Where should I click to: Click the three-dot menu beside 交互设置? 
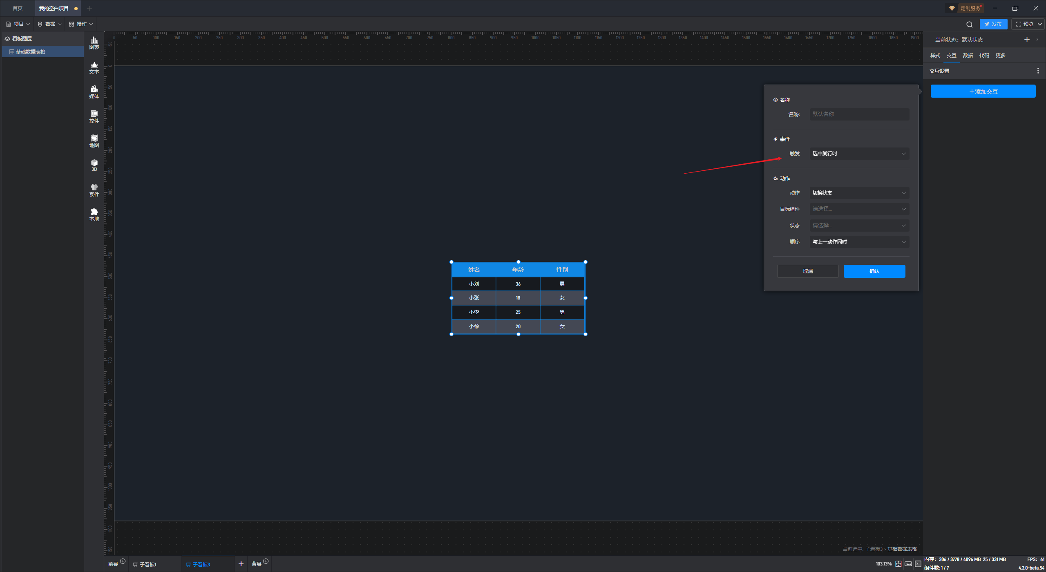point(1038,71)
